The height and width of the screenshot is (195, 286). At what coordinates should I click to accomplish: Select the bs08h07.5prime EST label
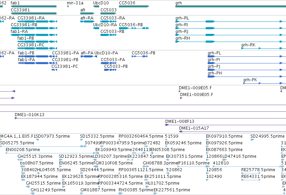[x=37, y=163]
